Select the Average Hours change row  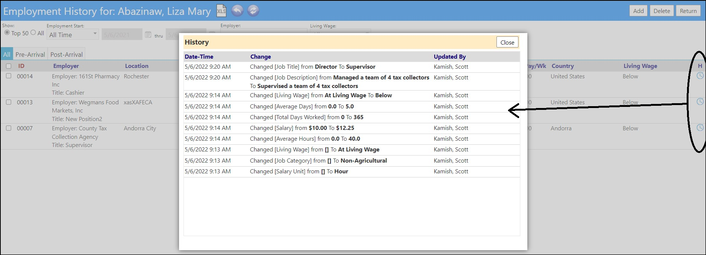(x=352, y=139)
